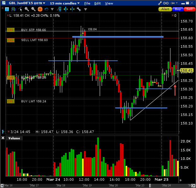
Task: Open the Edit menu
Action: coord(98,3)
